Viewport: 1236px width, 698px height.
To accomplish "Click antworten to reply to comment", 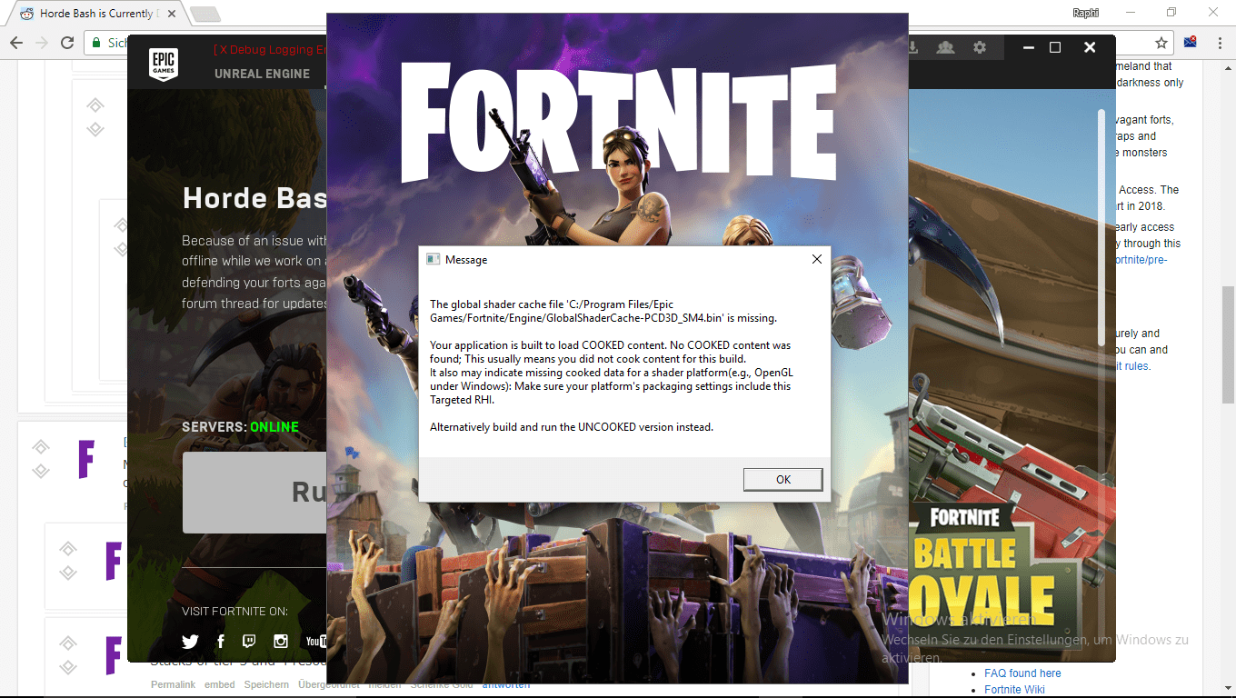I will (506, 684).
